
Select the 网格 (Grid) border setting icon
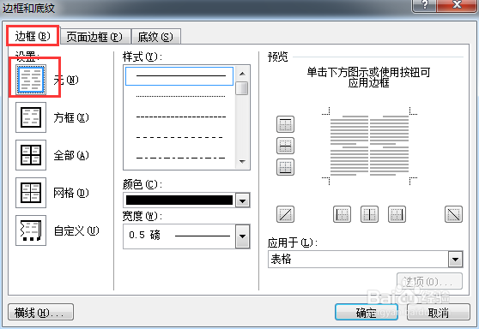31,193
